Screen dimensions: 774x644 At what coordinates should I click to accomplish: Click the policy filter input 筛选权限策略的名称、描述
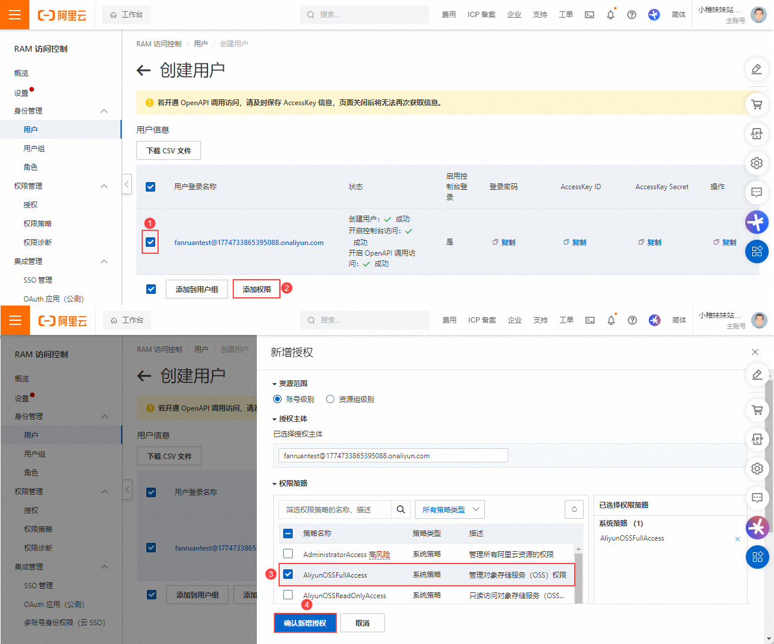point(335,509)
